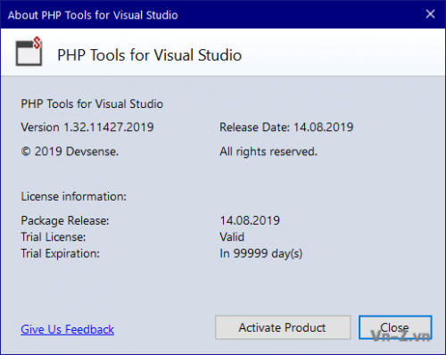Click the Trial License: label
446x355 pixels.
click(54, 237)
